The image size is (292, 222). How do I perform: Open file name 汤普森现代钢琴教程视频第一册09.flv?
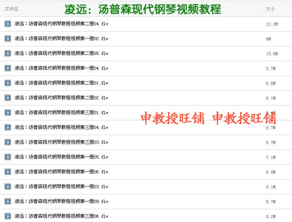pyautogui.click(x=61, y=201)
